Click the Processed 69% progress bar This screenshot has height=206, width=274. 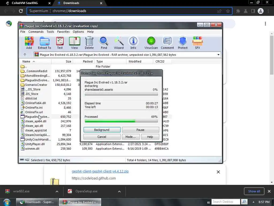point(121,121)
